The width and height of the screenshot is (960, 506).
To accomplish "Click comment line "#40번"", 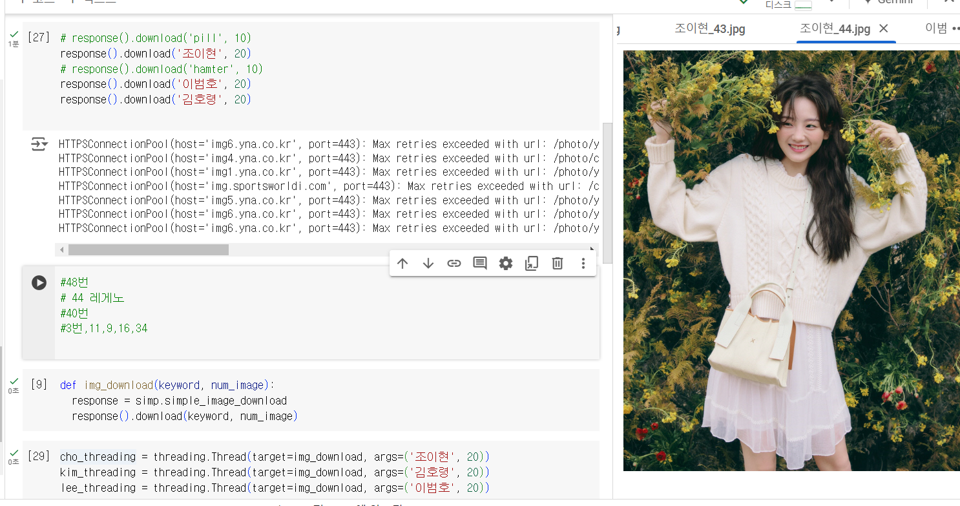I will pyautogui.click(x=74, y=313).
